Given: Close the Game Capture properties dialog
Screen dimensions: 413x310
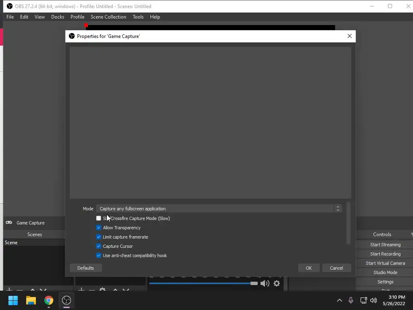Looking at the screenshot, I should [x=350, y=36].
